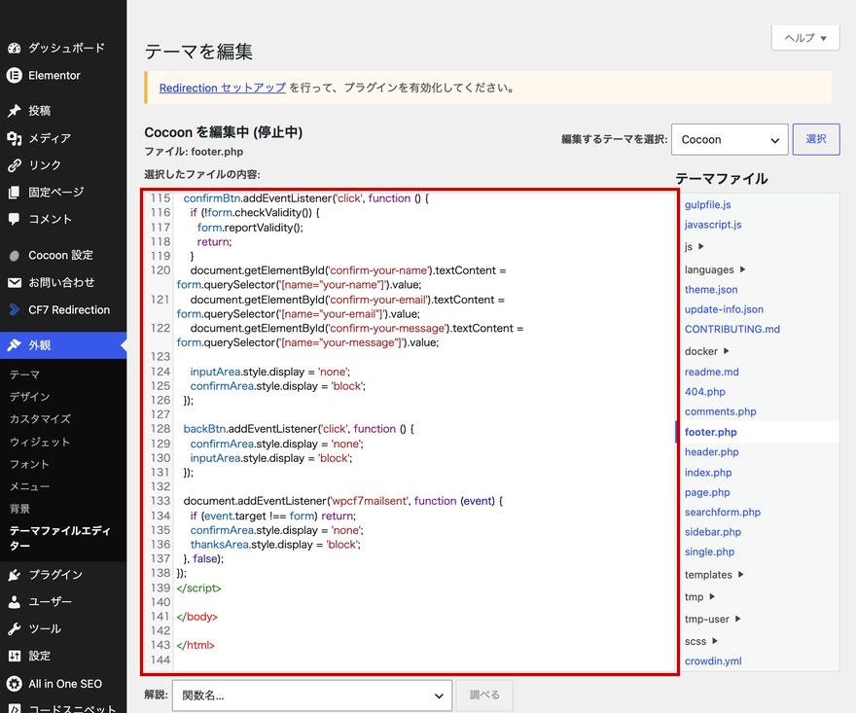This screenshot has height=713, width=856.
Task: Click the CF7 Redirection arrow icon
Action: [x=15, y=309]
